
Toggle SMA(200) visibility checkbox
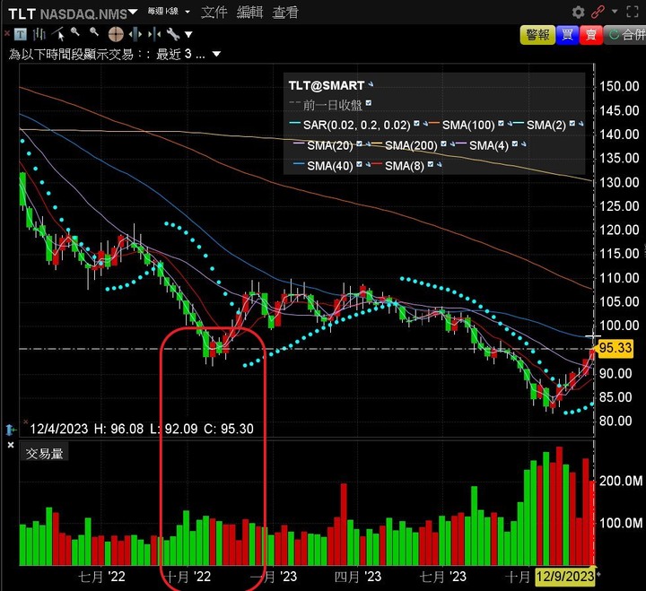pyautogui.click(x=443, y=143)
